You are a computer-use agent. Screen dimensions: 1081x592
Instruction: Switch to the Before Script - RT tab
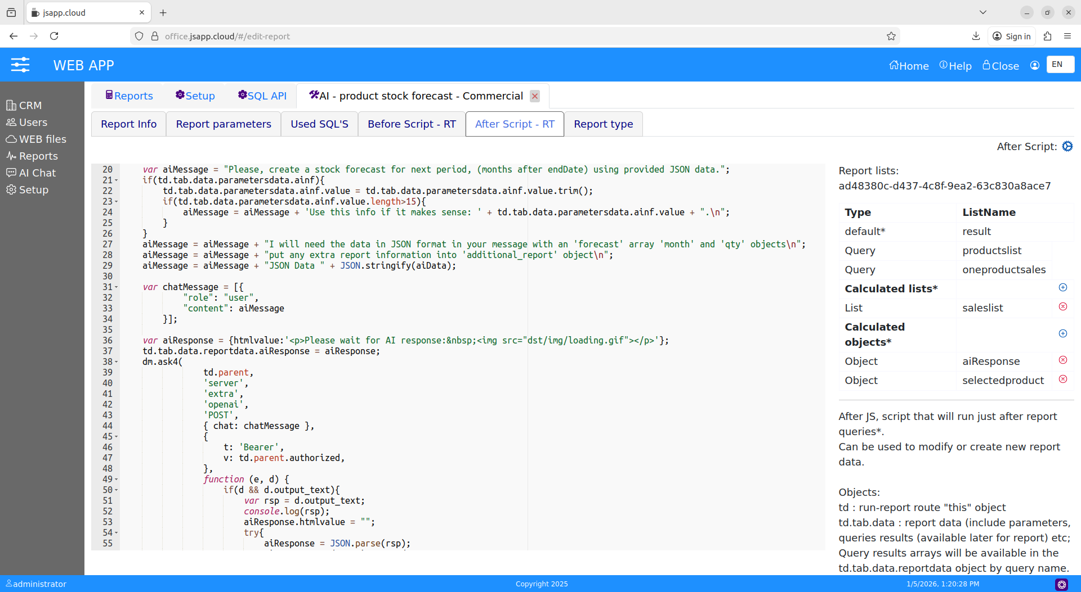click(x=412, y=124)
